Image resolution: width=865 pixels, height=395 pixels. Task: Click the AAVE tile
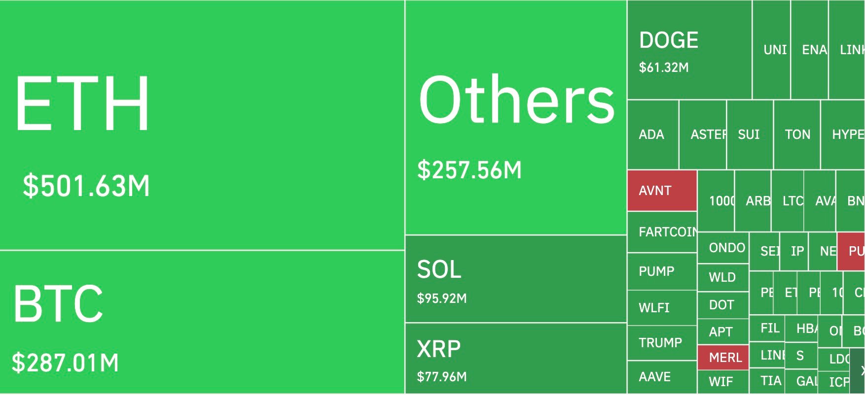coord(662,377)
